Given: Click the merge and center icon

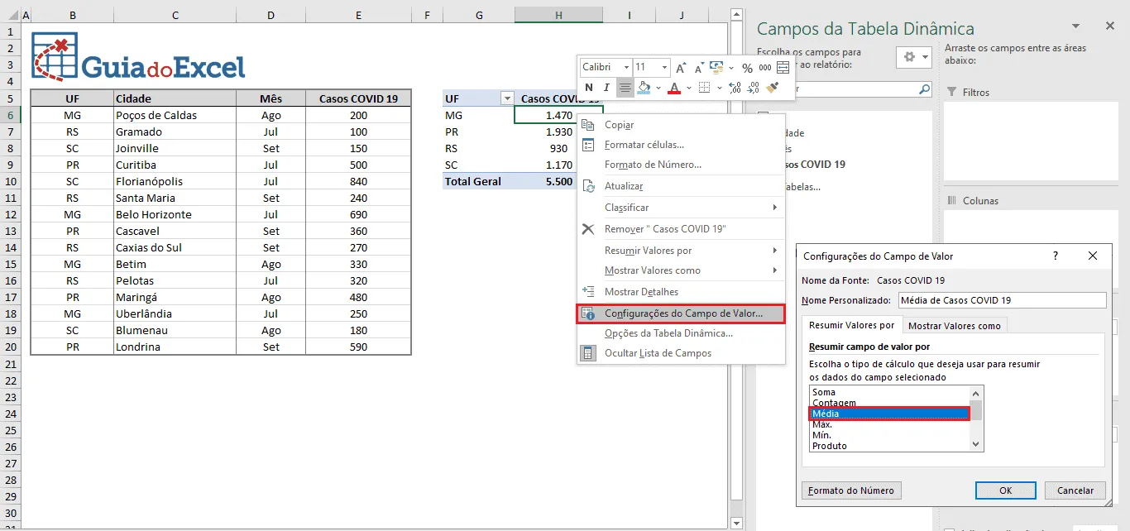Looking at the screenshot, I should (783, 68).
